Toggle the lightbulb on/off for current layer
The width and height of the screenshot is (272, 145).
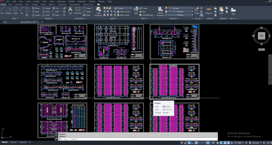[105, 8]
